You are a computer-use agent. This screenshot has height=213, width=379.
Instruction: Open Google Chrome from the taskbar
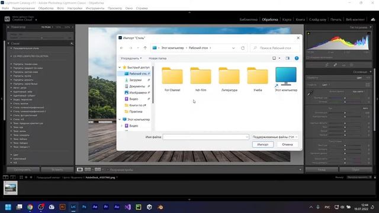[x=30, y=207]
